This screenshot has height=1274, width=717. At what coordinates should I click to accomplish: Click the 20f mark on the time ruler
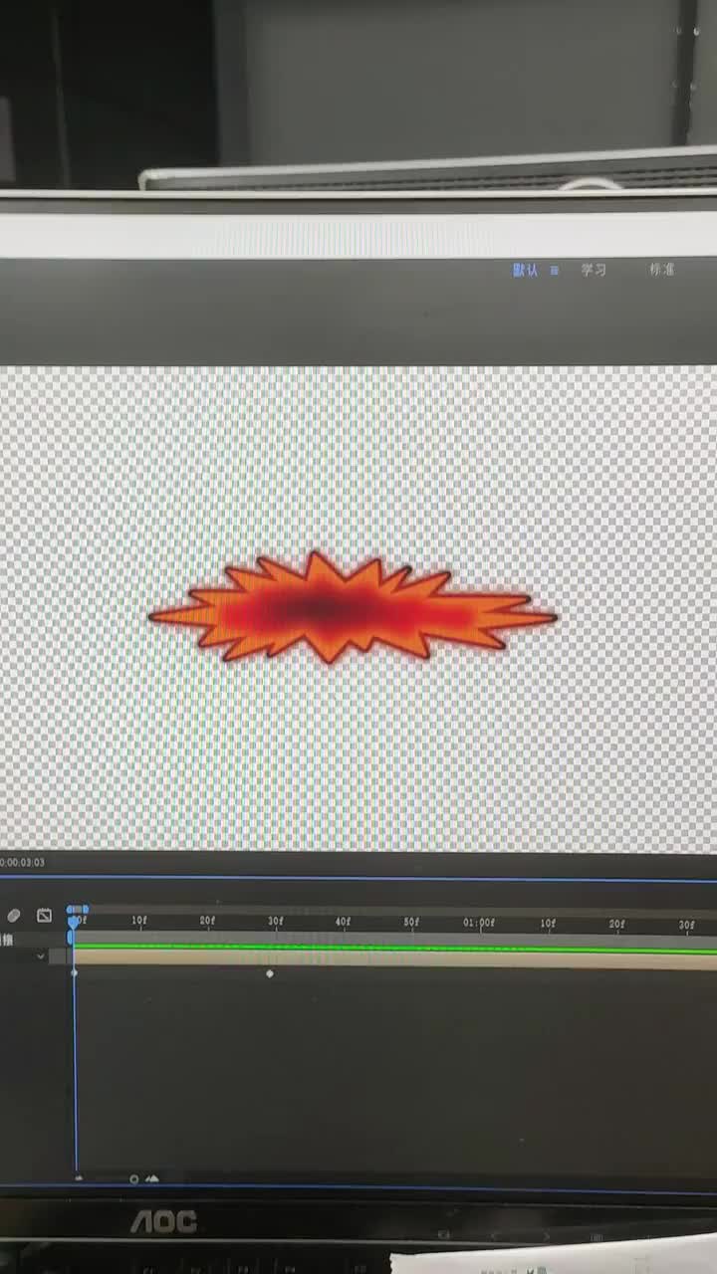[207, 922]
